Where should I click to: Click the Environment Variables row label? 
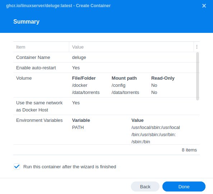tap(39, 120)
